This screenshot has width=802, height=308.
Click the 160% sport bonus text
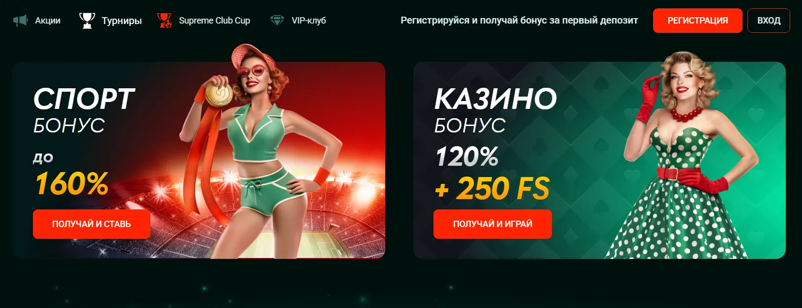coord(72,184)
